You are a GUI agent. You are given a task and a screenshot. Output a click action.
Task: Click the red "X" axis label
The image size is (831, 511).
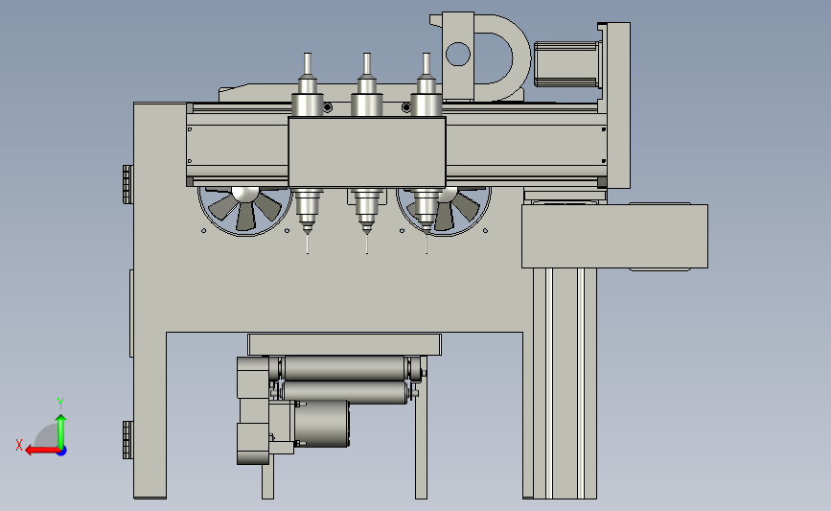click(19, 445)
